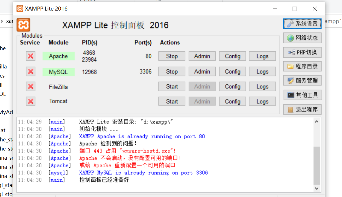Click the Tomcat module label
This screenshot has height=197, width=342.
[58, 101]
